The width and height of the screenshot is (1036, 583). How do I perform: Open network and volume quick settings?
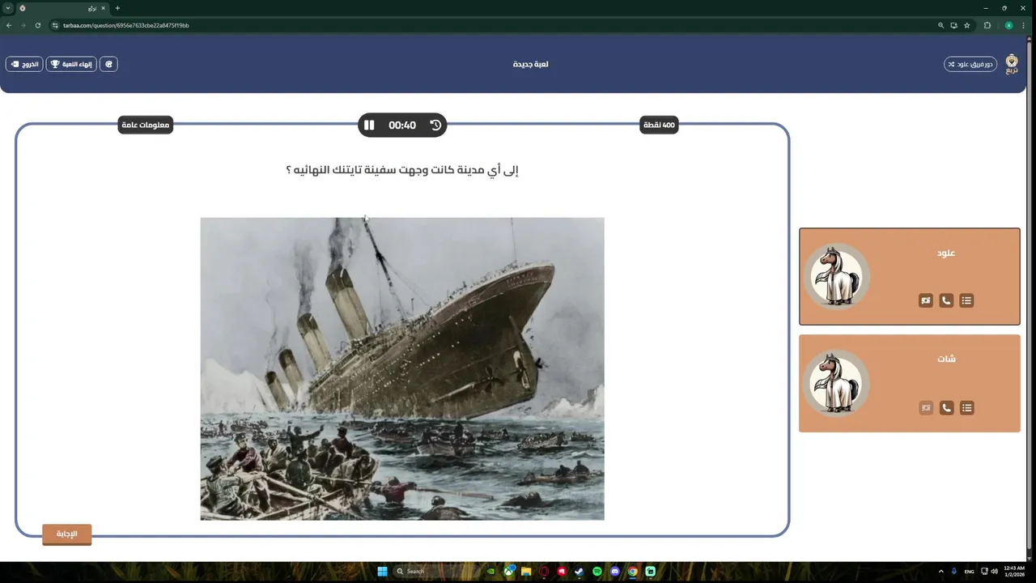(988, 571)
